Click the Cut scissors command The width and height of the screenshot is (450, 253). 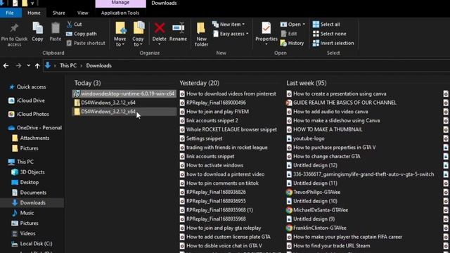(x=75, y=25)
